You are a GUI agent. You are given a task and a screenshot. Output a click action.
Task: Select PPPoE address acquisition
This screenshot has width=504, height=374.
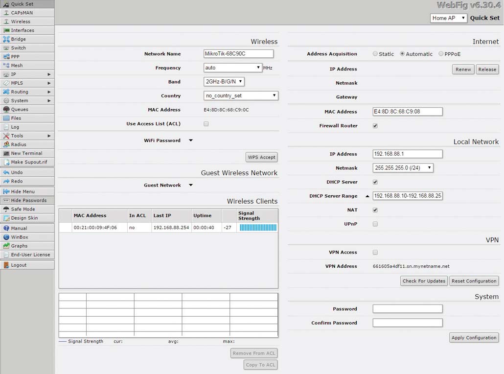point(441,54)
